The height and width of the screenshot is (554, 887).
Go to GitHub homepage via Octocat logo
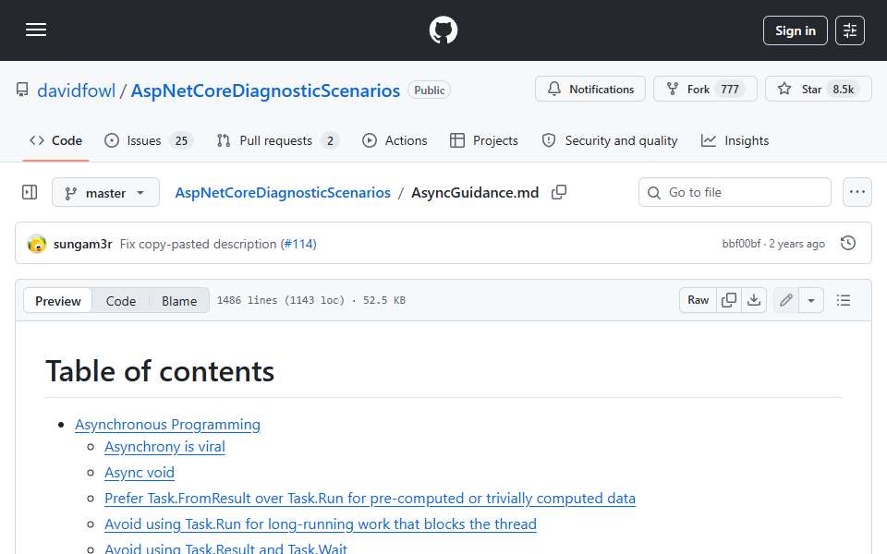click(x=443, y=30)
